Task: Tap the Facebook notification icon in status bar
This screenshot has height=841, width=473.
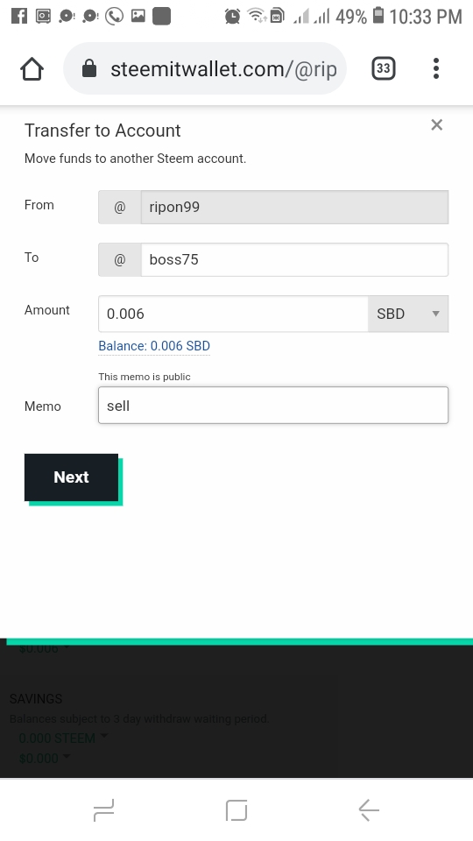Action: tap(18, 16)
